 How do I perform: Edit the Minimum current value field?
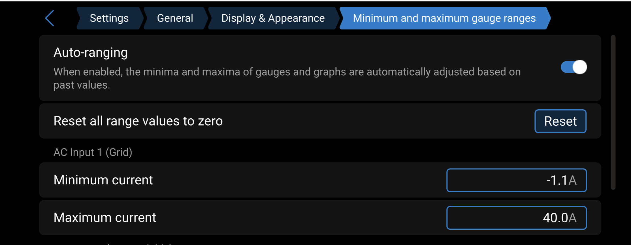[x=516, y=180]
